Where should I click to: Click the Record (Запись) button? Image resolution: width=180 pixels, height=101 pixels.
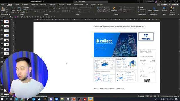pos(164,4)
